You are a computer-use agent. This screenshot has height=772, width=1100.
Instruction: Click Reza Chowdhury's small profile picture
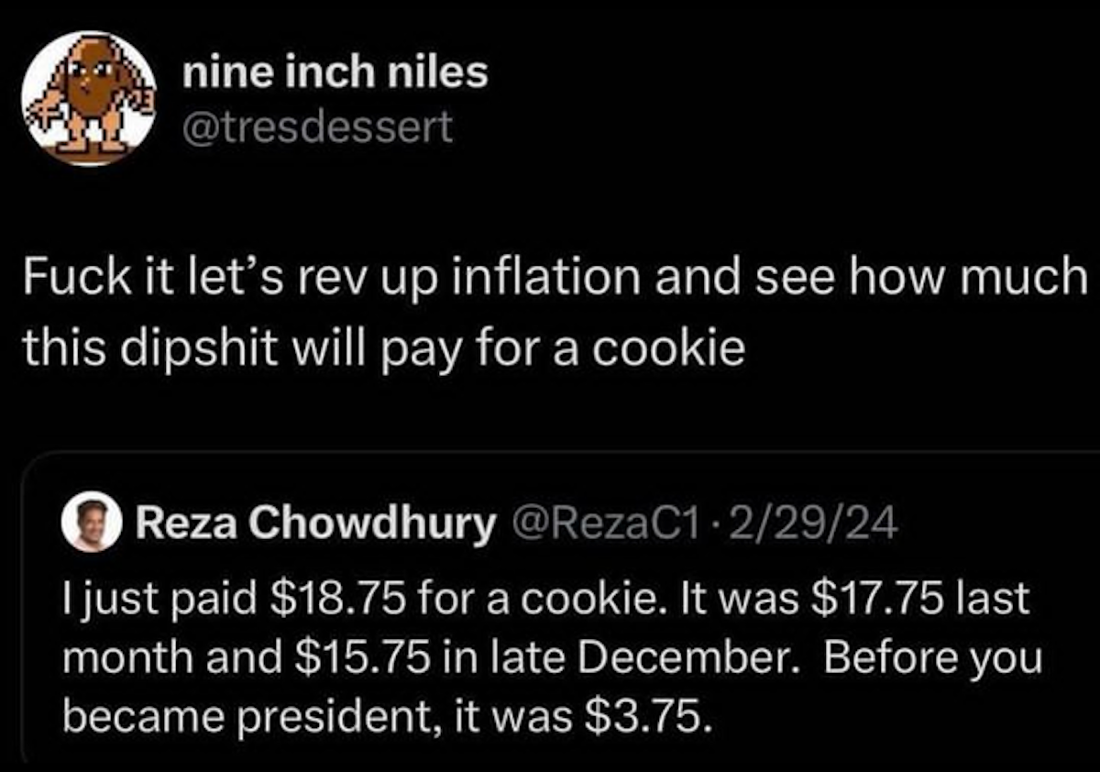pyautogui.click(x=92, y=524)
